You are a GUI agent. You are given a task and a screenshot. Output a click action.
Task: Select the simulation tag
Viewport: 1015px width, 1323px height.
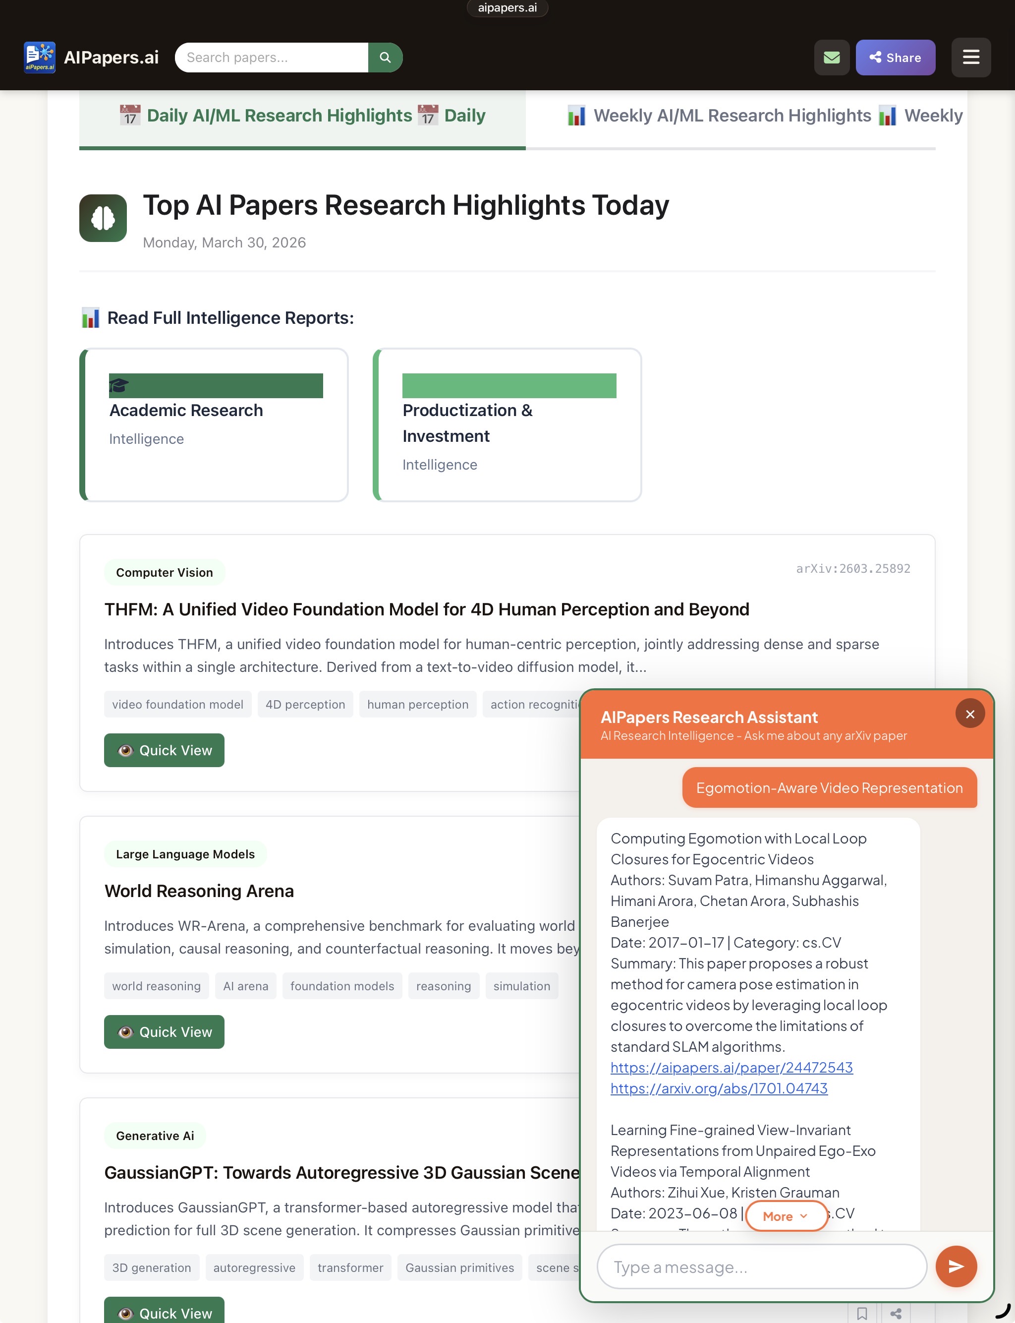click(521, 986)
